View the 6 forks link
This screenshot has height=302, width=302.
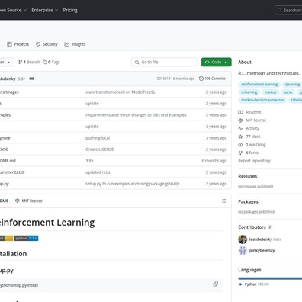252,153
